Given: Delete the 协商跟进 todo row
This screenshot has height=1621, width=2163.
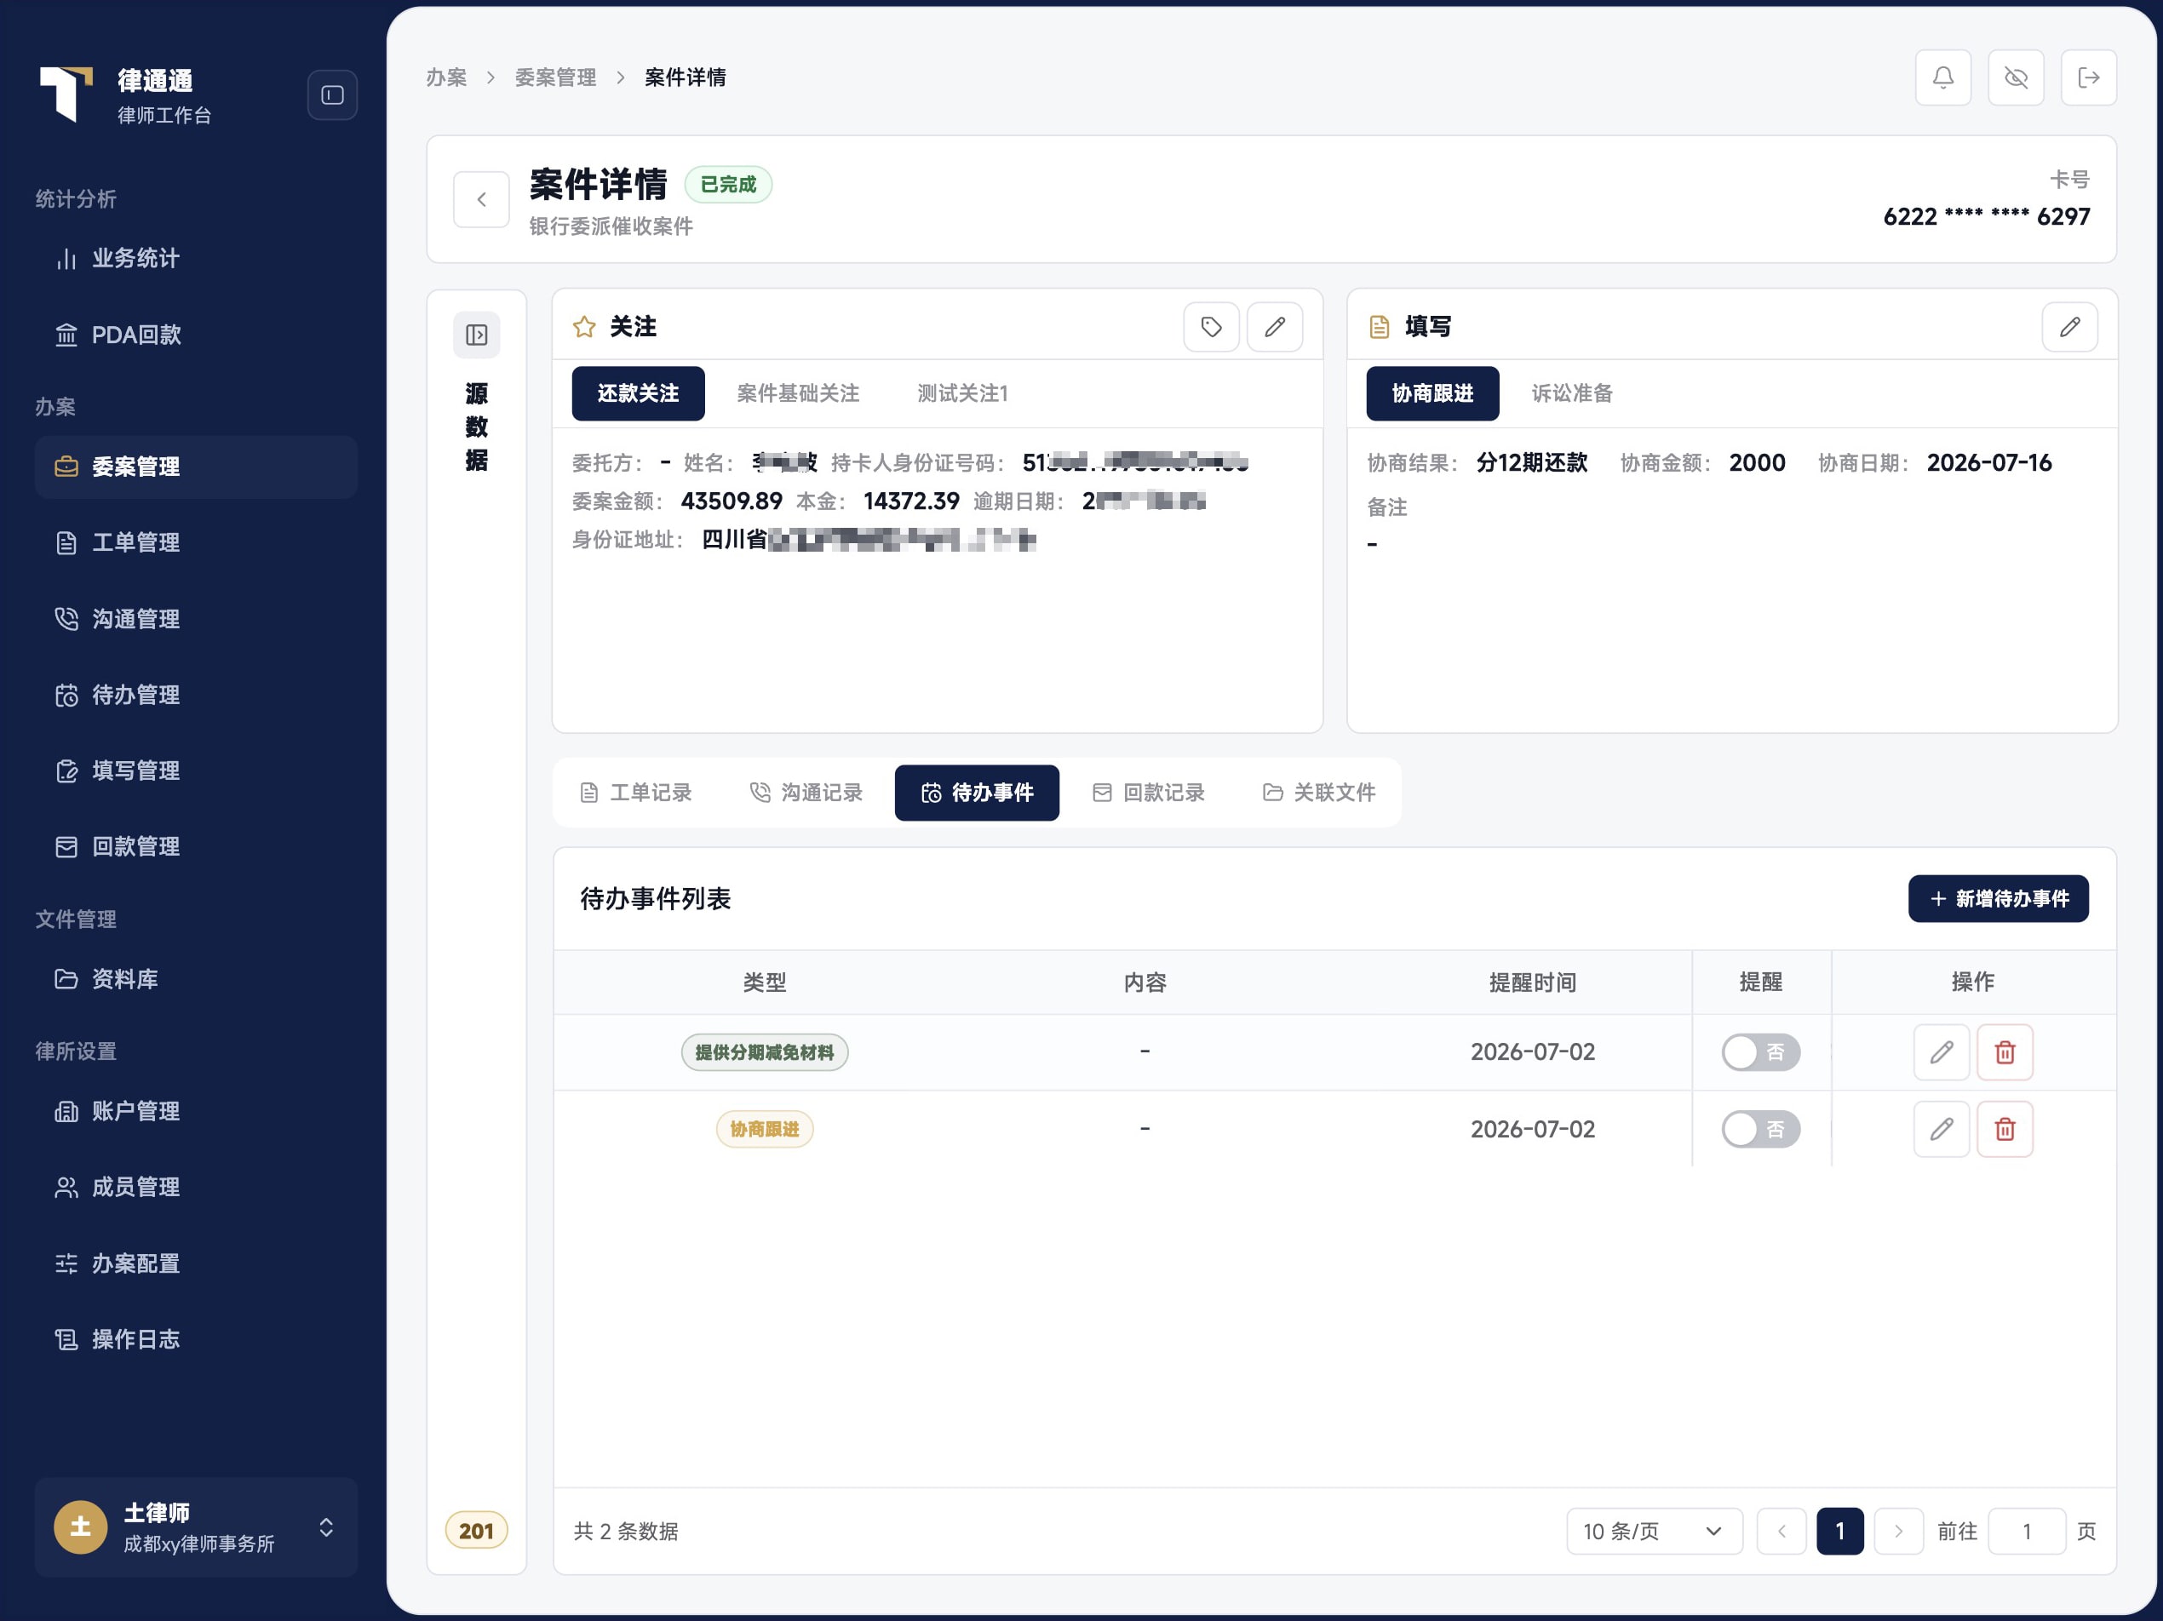Looking at the screenshot, I should pyautogui.click(x=2005, y=1129).
